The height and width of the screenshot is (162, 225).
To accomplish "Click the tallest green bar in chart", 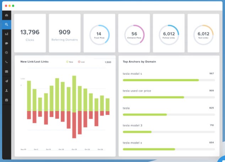I will point(74,93).
